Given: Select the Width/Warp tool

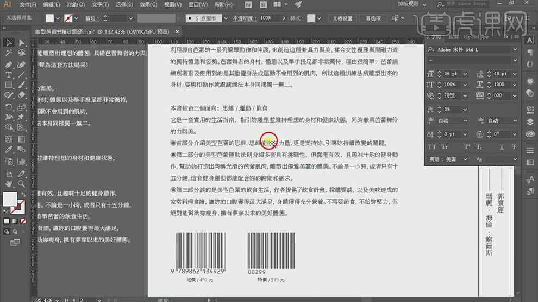Looking at the screenshot, I should click(x=9, y=117).
